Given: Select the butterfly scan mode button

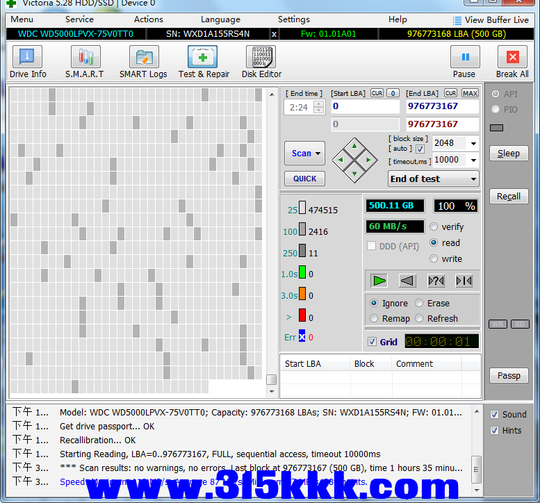Looking at the screenshot, I should (x=464, y=281).
